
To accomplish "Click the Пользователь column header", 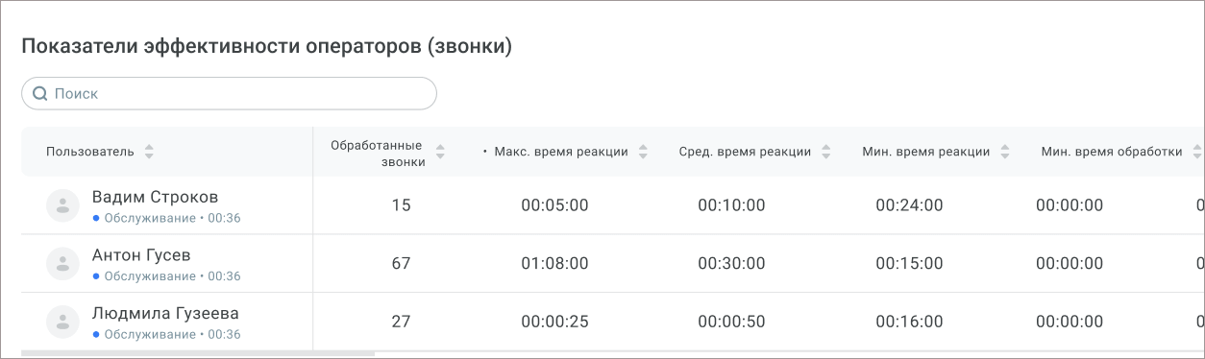I will (x=90, y=152).
